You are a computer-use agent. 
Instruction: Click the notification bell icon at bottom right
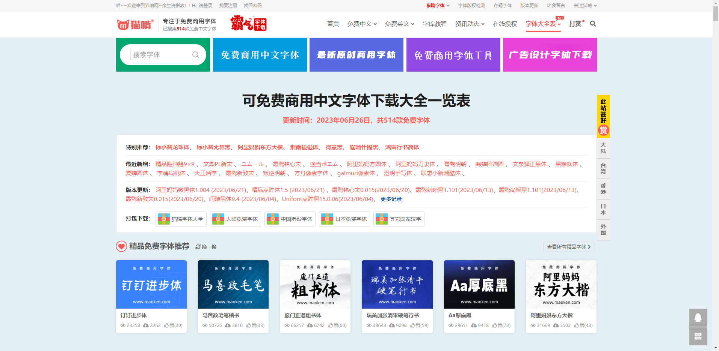click(698, 318)
